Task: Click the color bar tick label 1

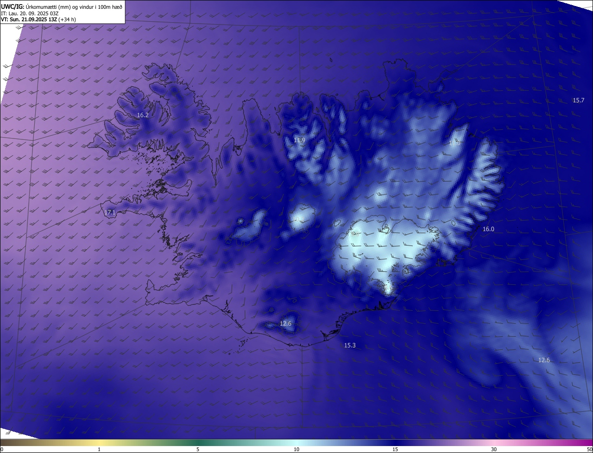Action: pyautogui.click(x=99, y=449)
